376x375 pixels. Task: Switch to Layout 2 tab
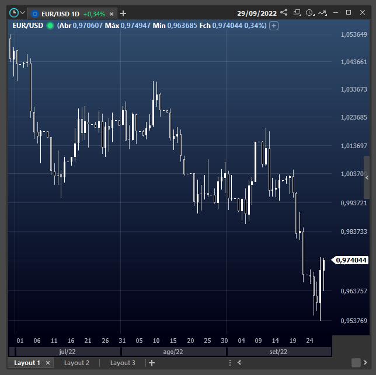tap(76, 363)
